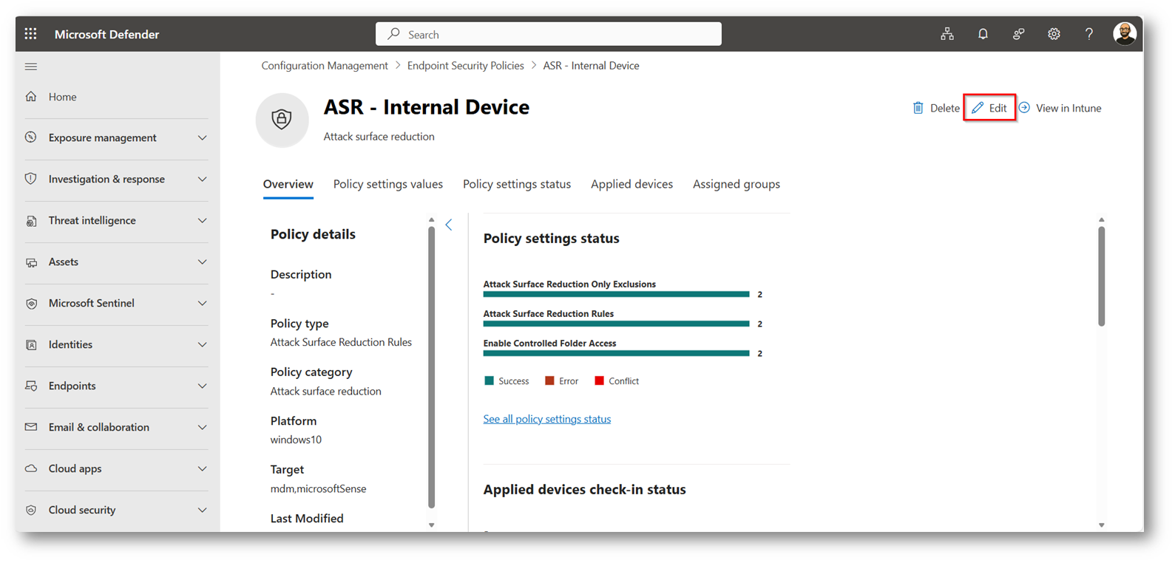1175x563 pixels.
Task: Click the Search input field
Action: coord(548,34)
